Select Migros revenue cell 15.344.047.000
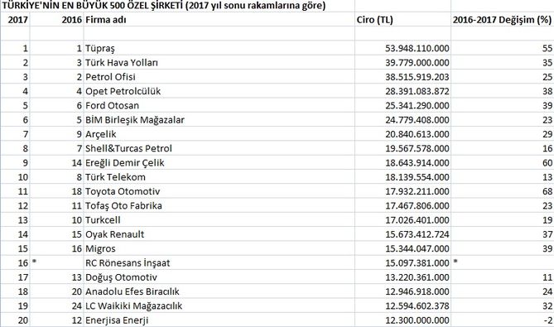Screen dimensions: 554x327 click(x=402, y=248)
